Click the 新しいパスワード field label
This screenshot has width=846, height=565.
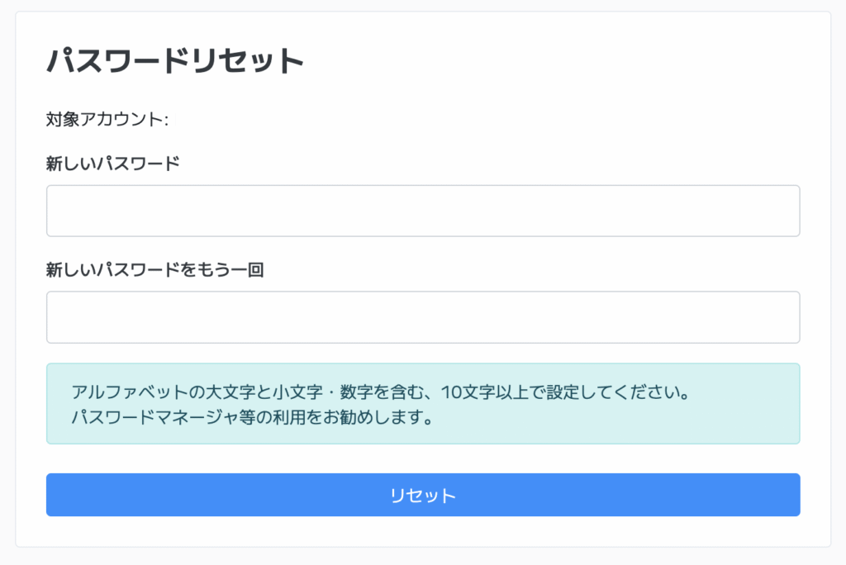tap(112, 164)
